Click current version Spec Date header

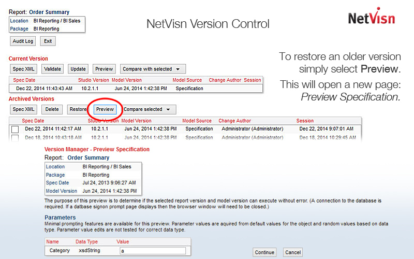(x=24, y=80)
